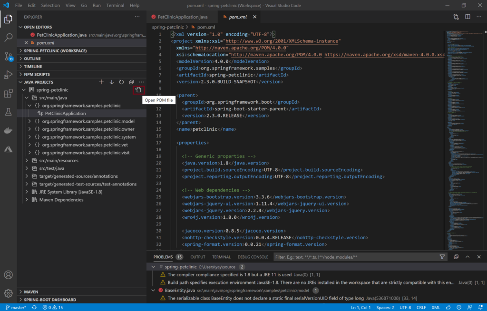Click the Open POM file icon
This screenshot has height=311, width=487.
click(138, 90)
